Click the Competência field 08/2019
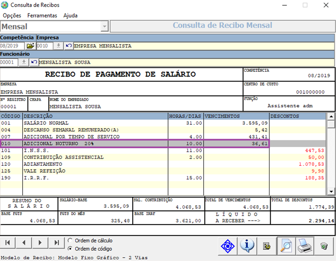336x261 pixels. [12, 46]
